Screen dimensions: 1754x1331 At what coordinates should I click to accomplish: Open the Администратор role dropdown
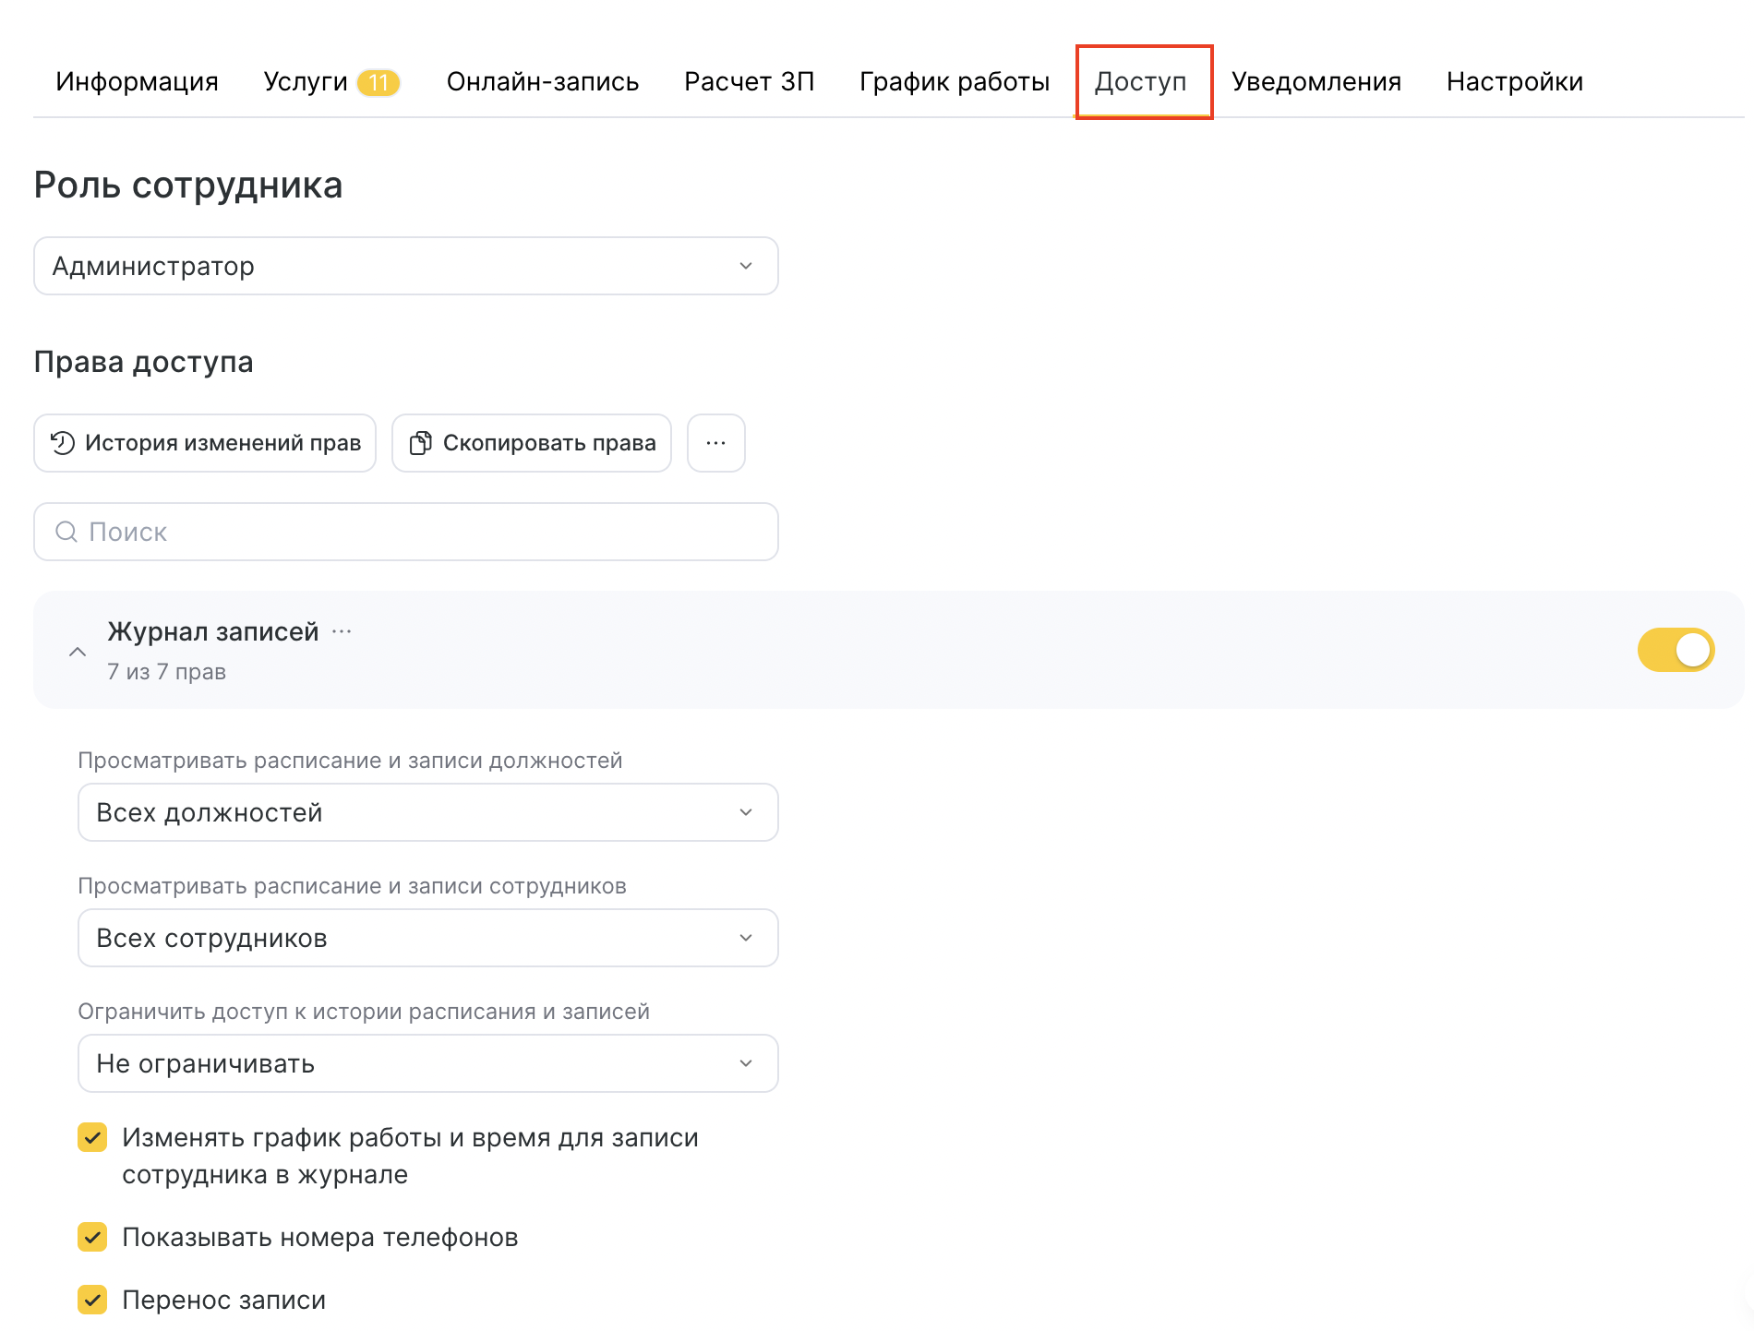point(406,266)
